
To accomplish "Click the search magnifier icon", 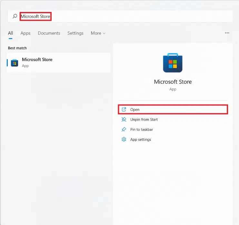I will [15, 16].
